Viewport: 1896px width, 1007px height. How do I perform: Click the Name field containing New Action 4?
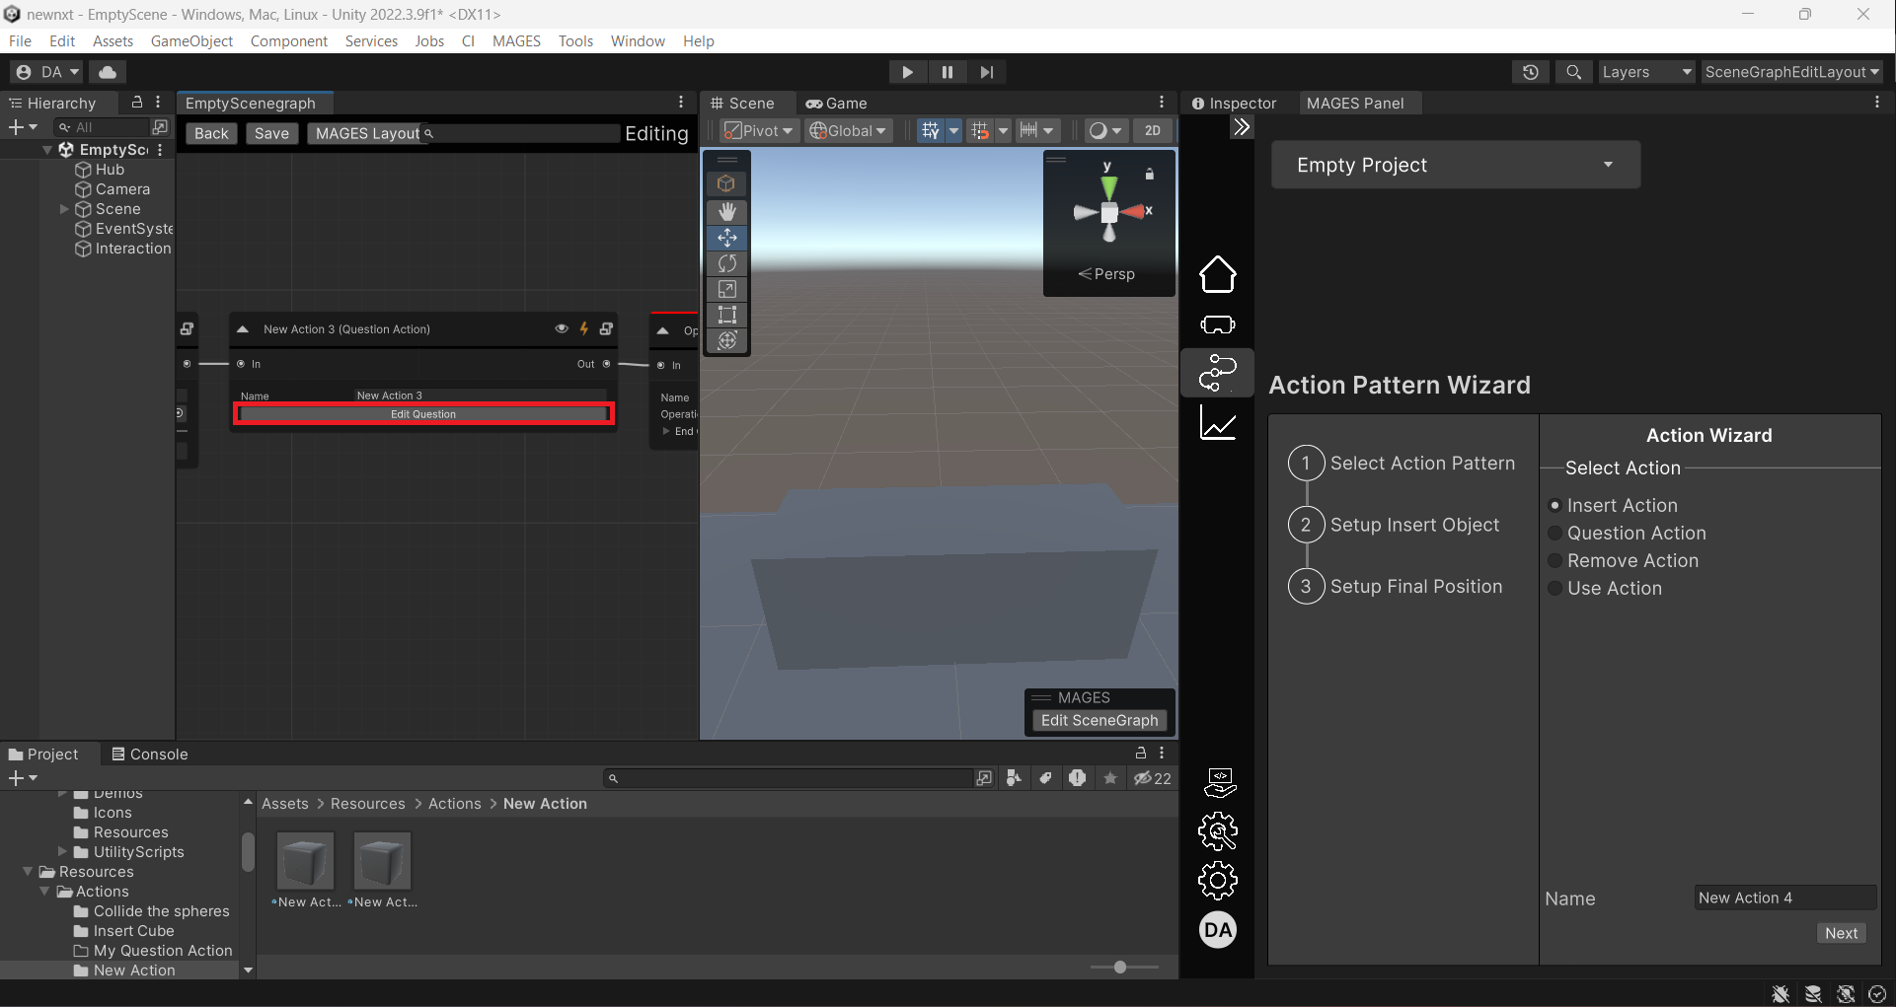[x=1783, y=898]
